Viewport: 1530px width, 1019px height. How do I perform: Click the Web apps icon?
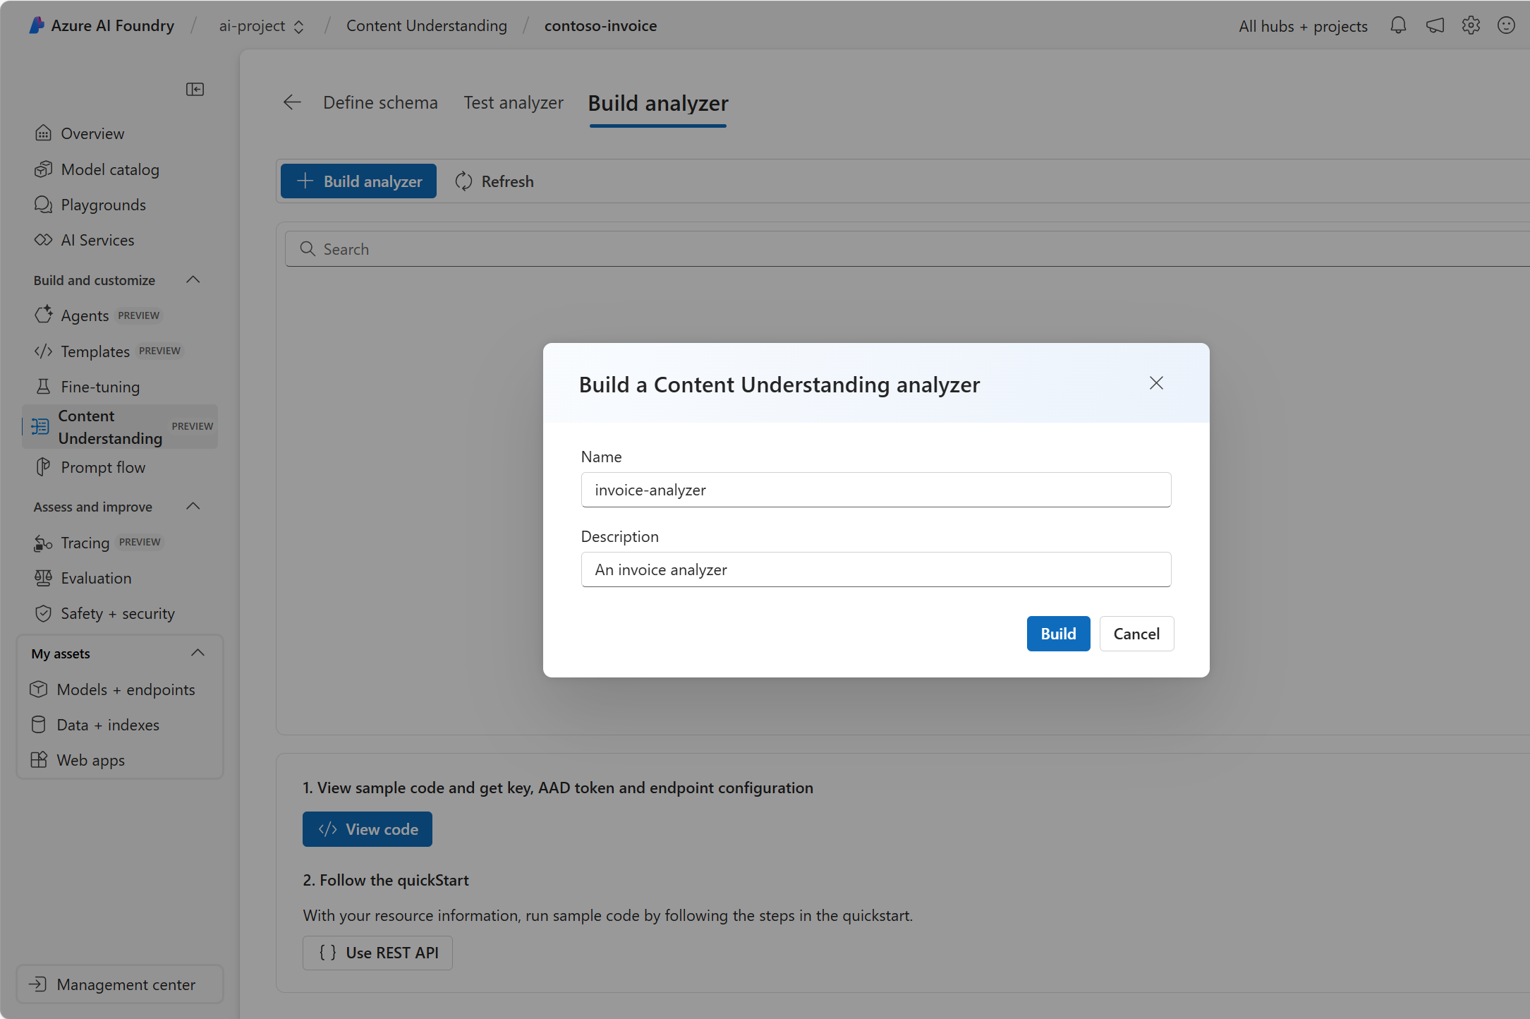pyautogui.click(x=39, y=760)
